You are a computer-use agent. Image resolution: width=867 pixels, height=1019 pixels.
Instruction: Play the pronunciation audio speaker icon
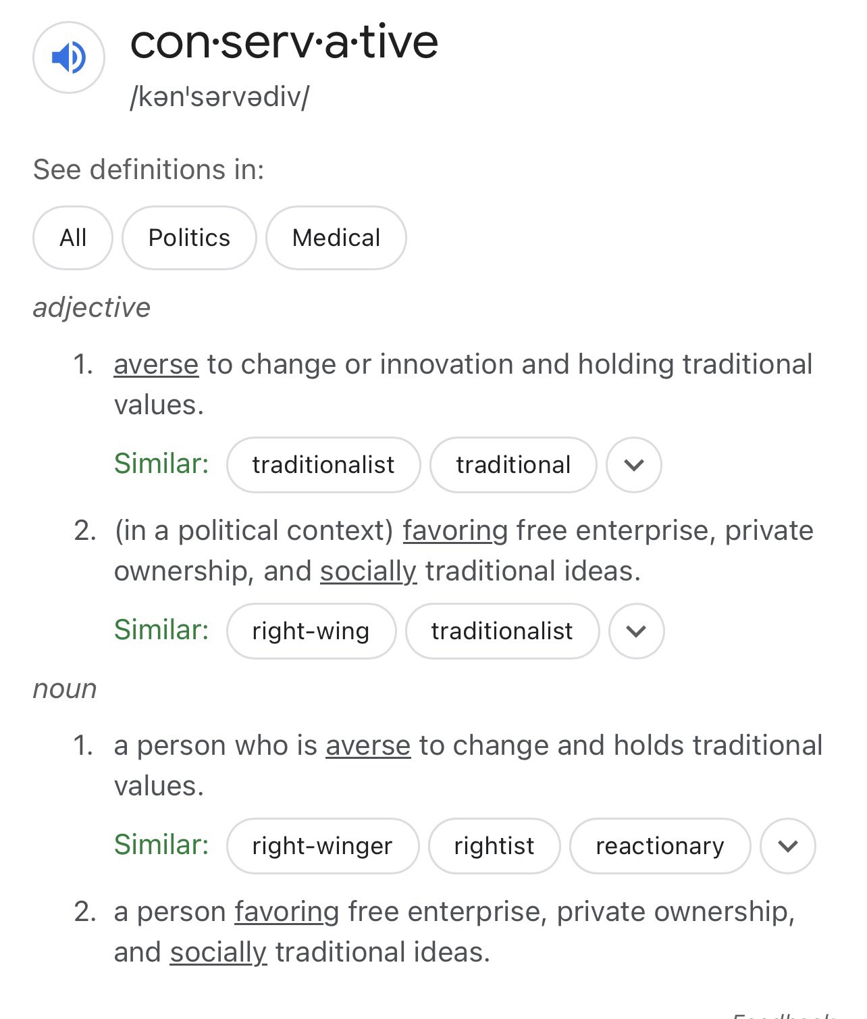pyautogui.click(x=69, y=57)
